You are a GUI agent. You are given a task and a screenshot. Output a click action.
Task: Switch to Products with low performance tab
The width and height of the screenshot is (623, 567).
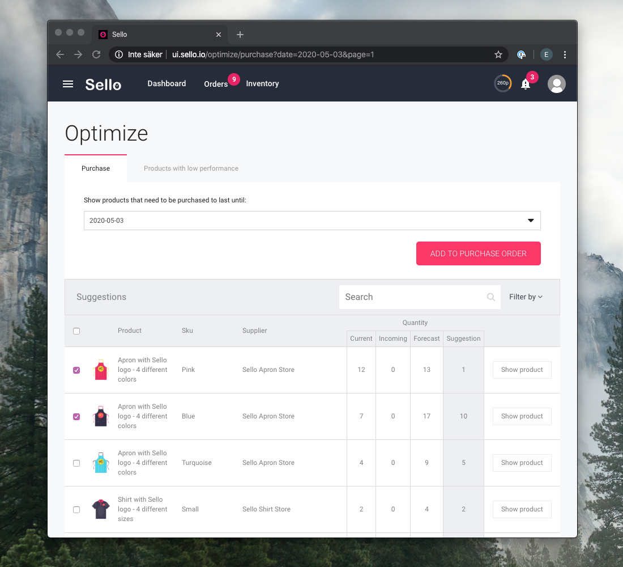(191, 168)
